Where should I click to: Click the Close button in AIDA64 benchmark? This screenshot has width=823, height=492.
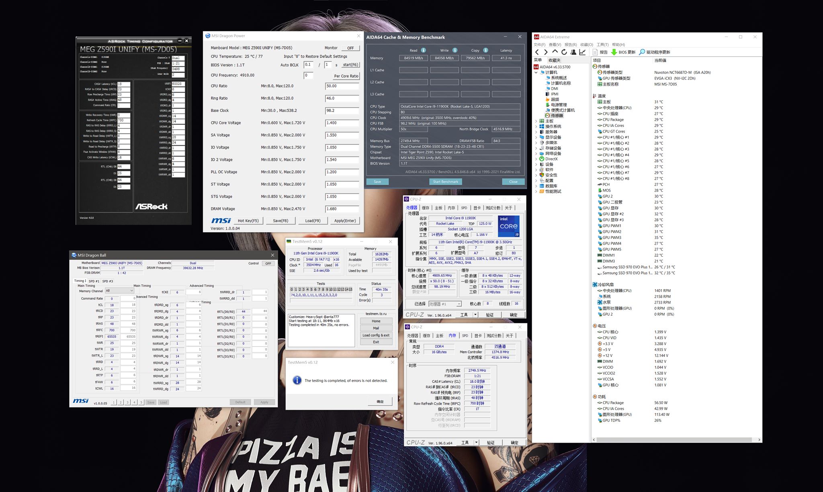[513, 182]
